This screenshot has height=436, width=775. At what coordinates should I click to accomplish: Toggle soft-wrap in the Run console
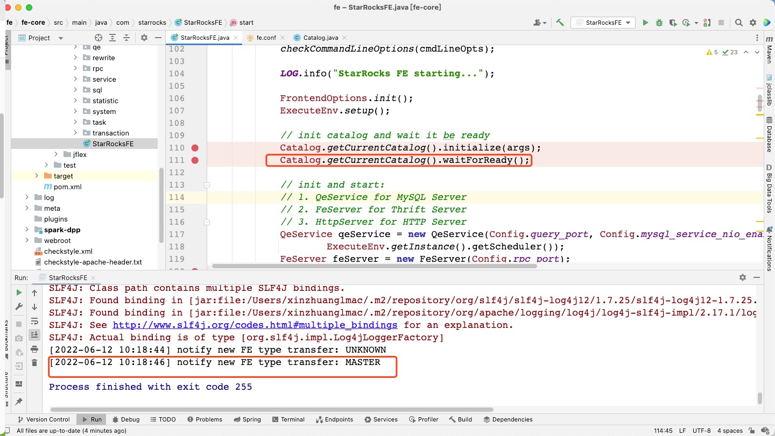pyautogui.click(x=34, y=321)
